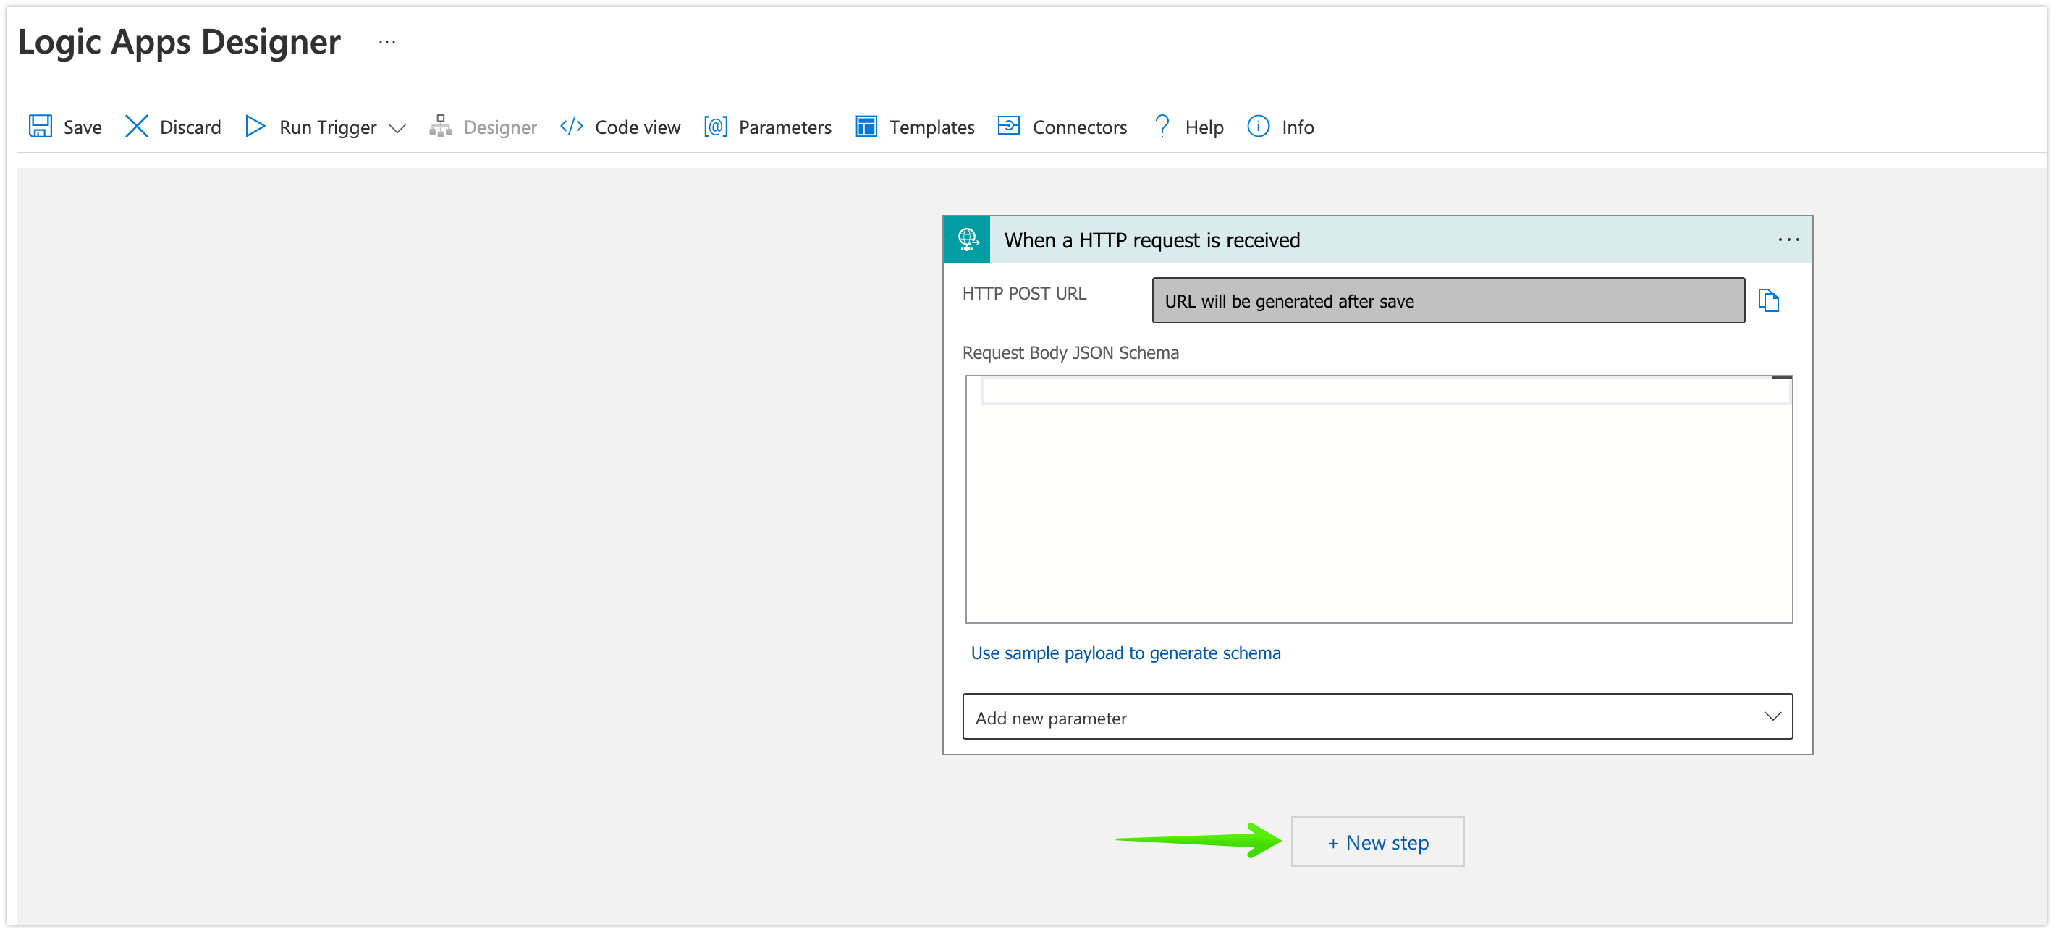
Task: Click the Parameters [@] icon
Action: tap(715, 126)
